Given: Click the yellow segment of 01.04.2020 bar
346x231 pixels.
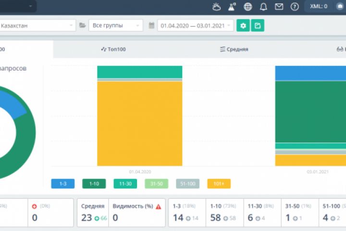Looking at the screenshot, I should click(140, 124).
